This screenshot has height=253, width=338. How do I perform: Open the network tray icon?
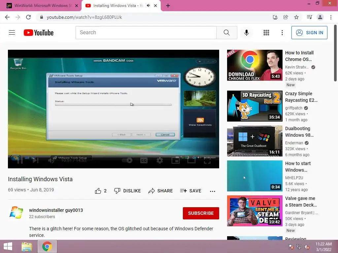pyautogui.click(x=299, y=246)
